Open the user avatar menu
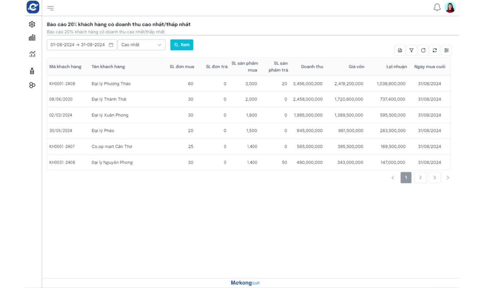 click(450, 7)
